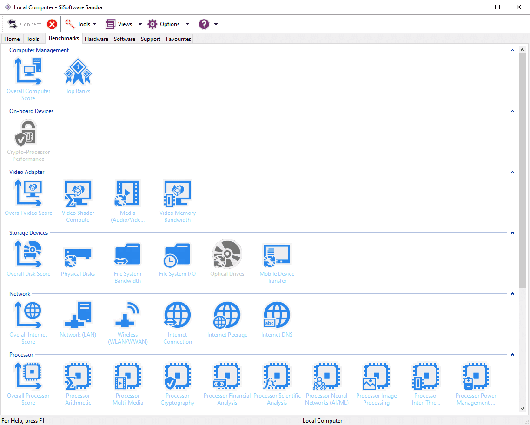The image size is (530, 425).
Task: Click the vertical scrollbar thumb
Action: coord(522,171)
